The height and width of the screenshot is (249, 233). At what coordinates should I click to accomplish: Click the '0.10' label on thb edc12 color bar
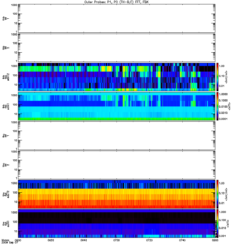coord(222,76)
